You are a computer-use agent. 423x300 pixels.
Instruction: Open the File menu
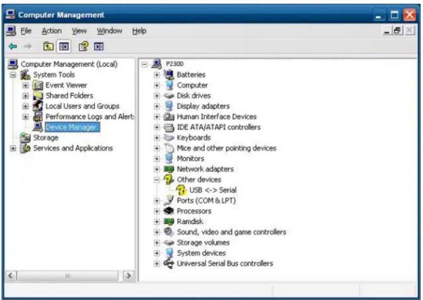(26, 31)
